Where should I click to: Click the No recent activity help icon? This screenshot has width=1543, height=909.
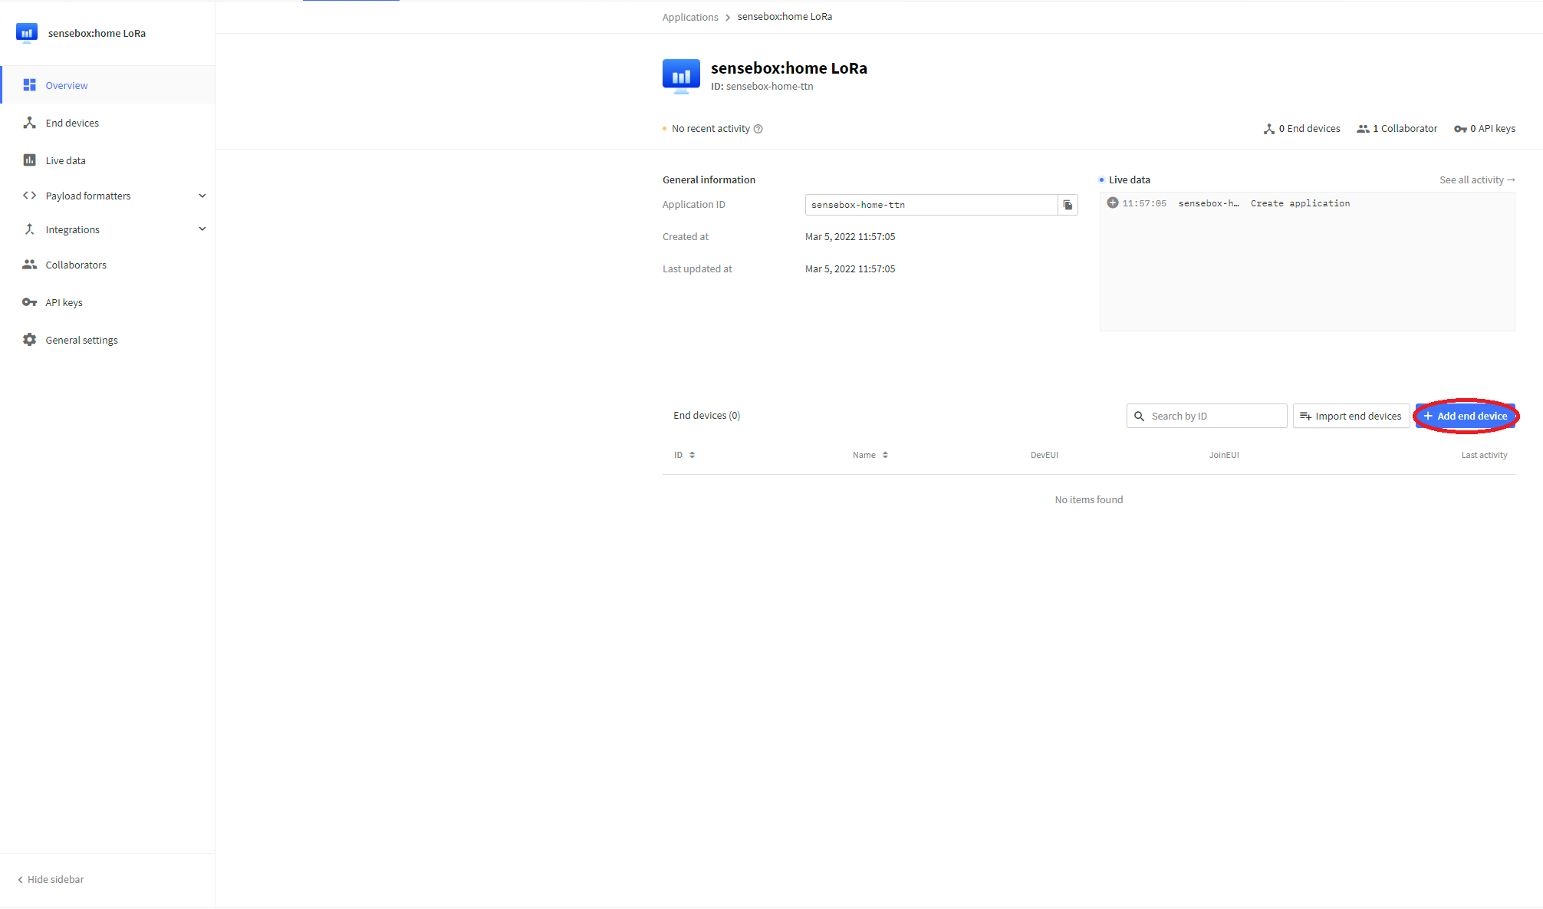pos(758,129)
